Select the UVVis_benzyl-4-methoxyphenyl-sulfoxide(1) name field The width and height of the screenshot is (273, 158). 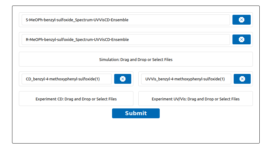coord(186,79)
